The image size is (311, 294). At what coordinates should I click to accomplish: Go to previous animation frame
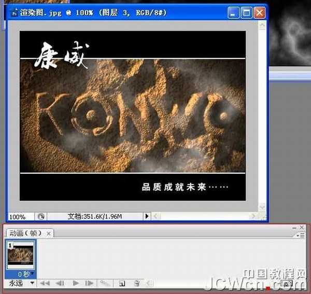click(x=60, y=283)
